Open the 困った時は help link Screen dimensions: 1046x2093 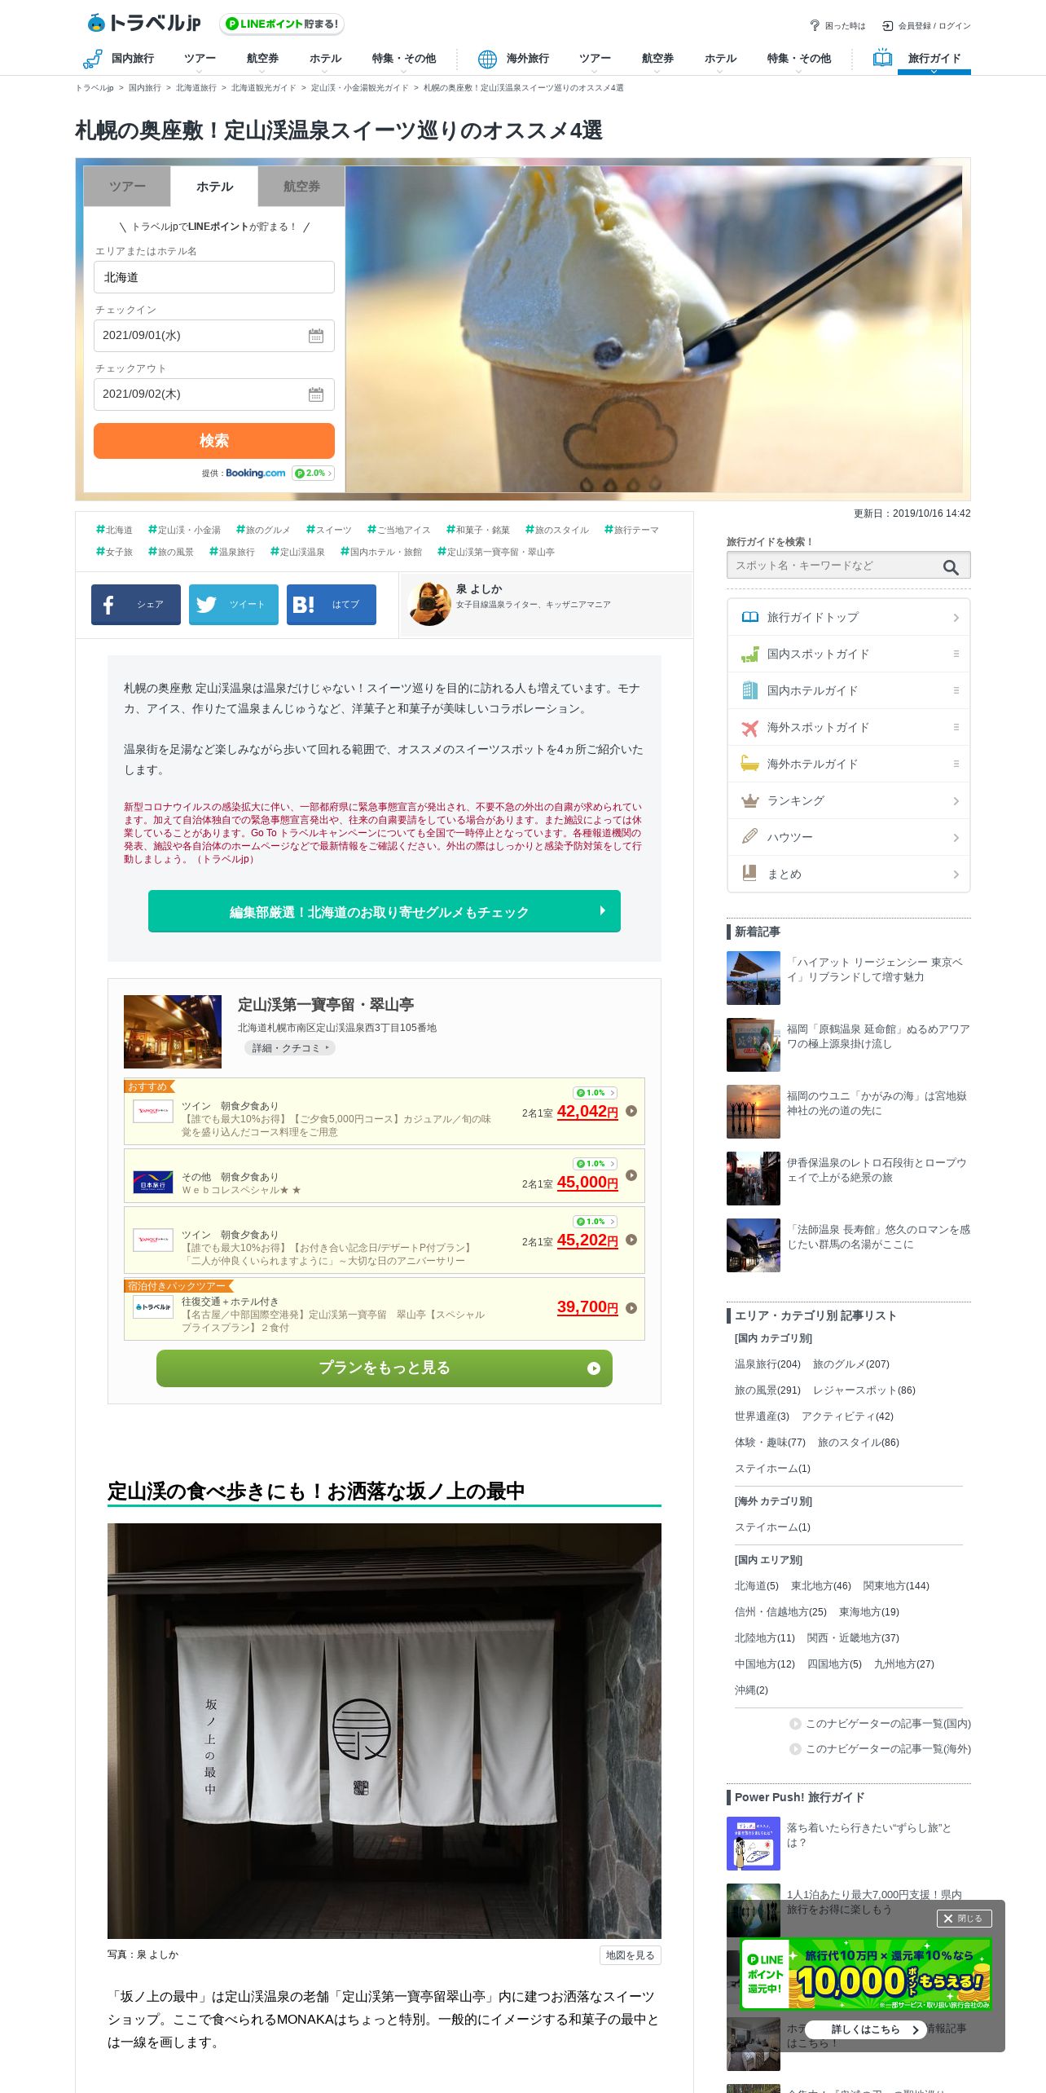tap(837, 26)
